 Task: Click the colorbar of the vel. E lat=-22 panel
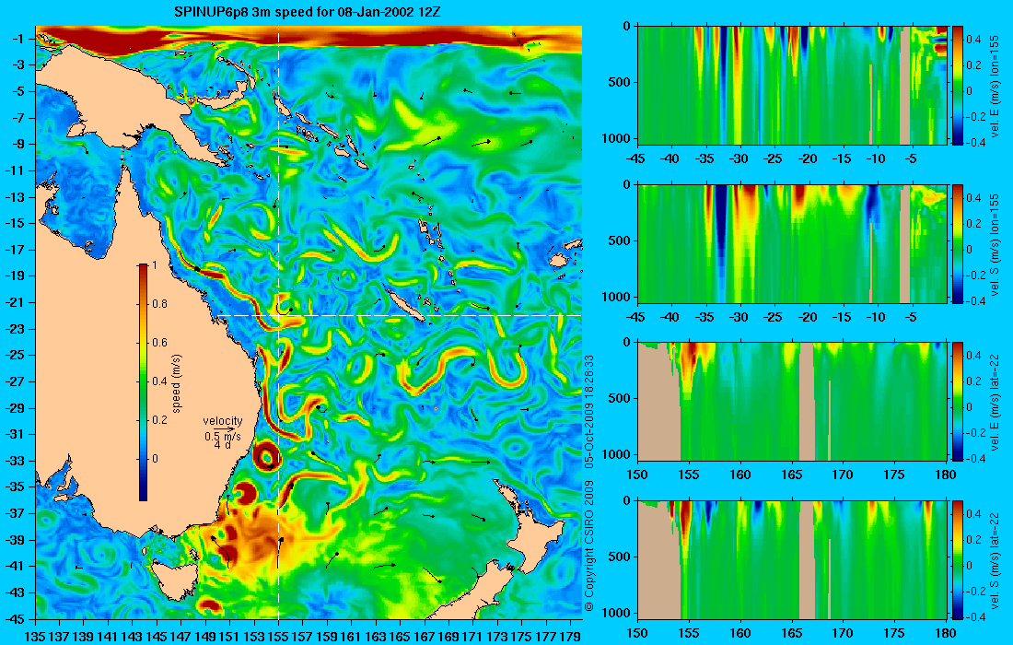(x=958, y=402)
